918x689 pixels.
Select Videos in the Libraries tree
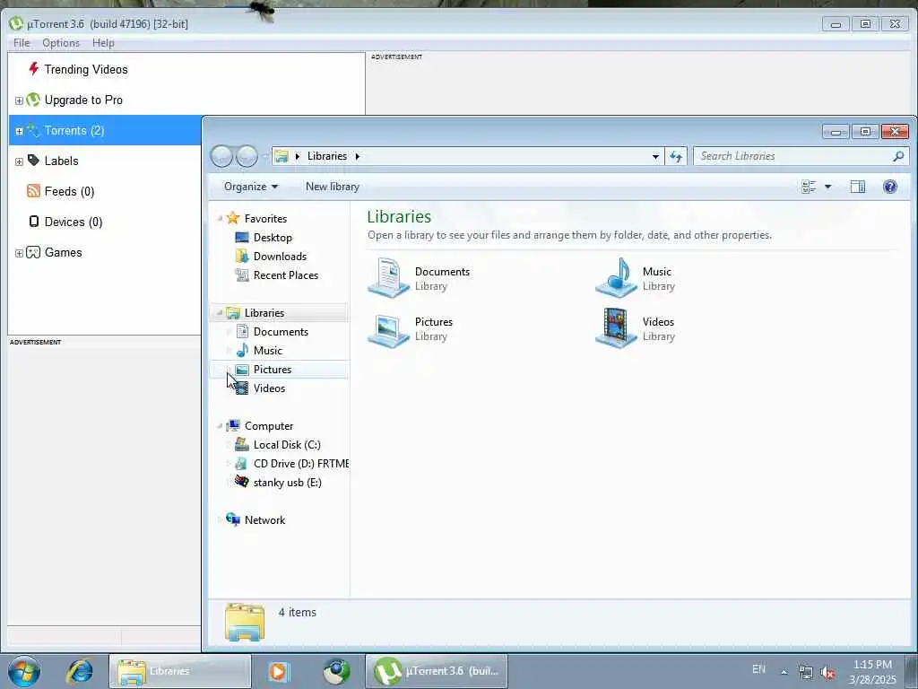(x=269, y=388)
